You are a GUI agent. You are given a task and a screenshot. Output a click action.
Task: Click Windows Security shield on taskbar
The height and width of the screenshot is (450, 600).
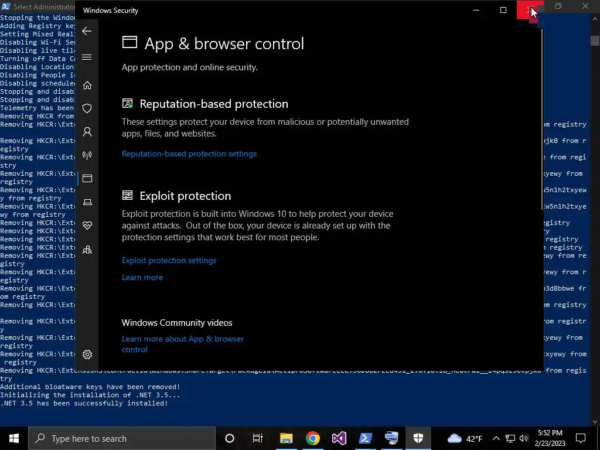pyautogui.click(x=418, y=438)
